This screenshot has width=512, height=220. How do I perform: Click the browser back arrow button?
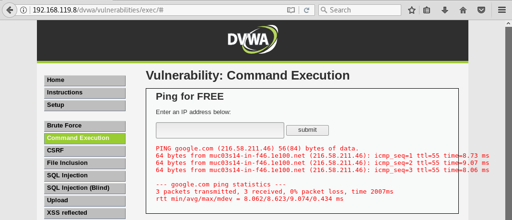pyautogui.click(x=10, y=10)
